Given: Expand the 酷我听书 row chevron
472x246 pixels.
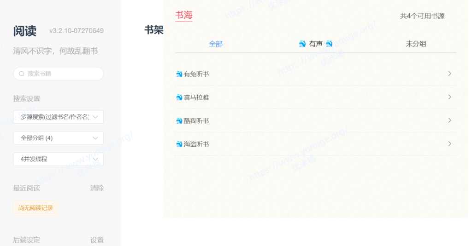Looking at the screenshot, I should click(450, 120).
